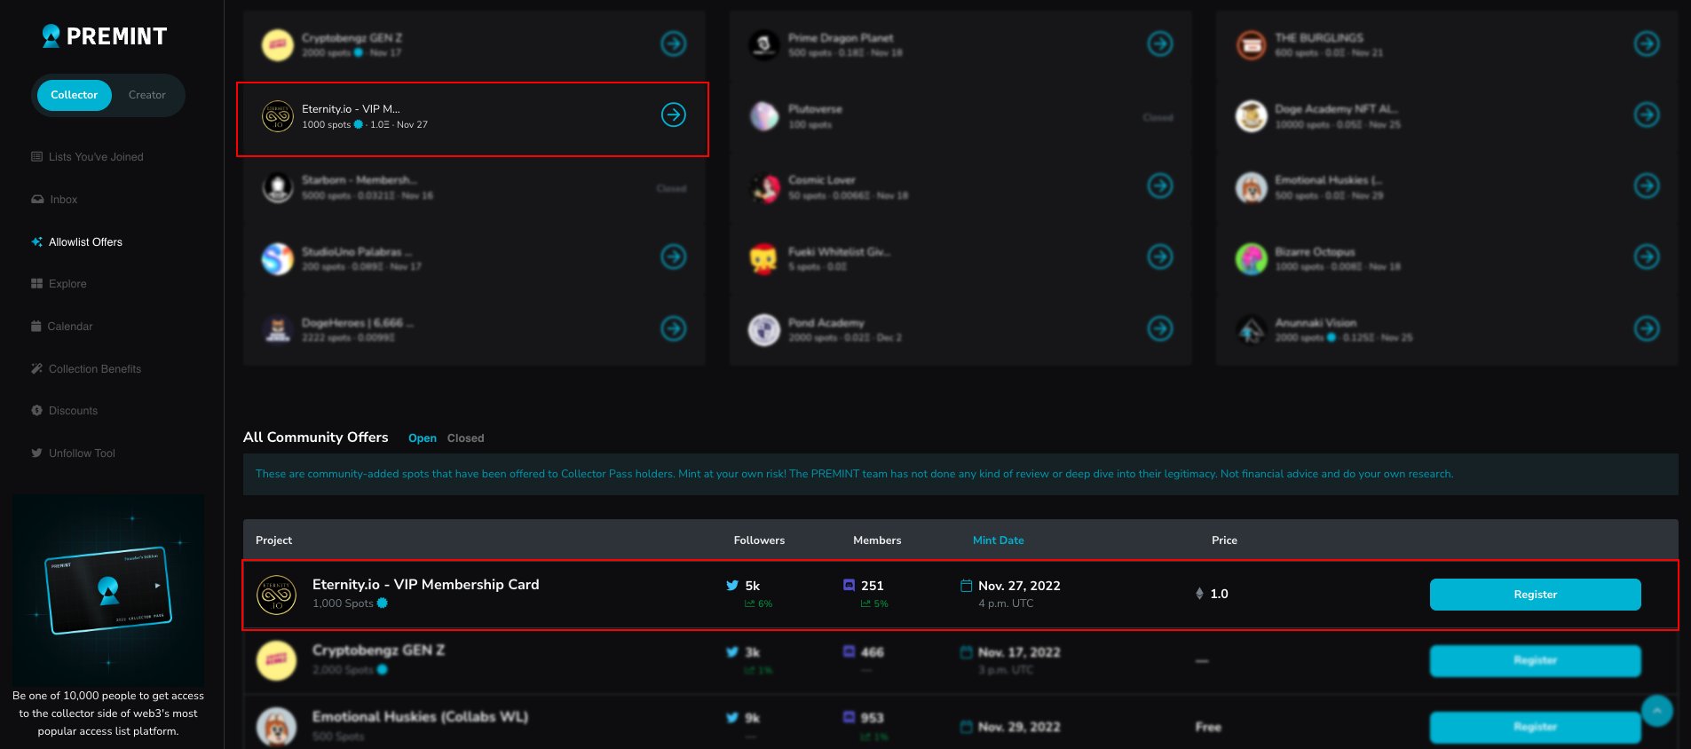1691x749 pixels.
Task: Click Eternity.io logo in offer card
Action: [278, 116]
